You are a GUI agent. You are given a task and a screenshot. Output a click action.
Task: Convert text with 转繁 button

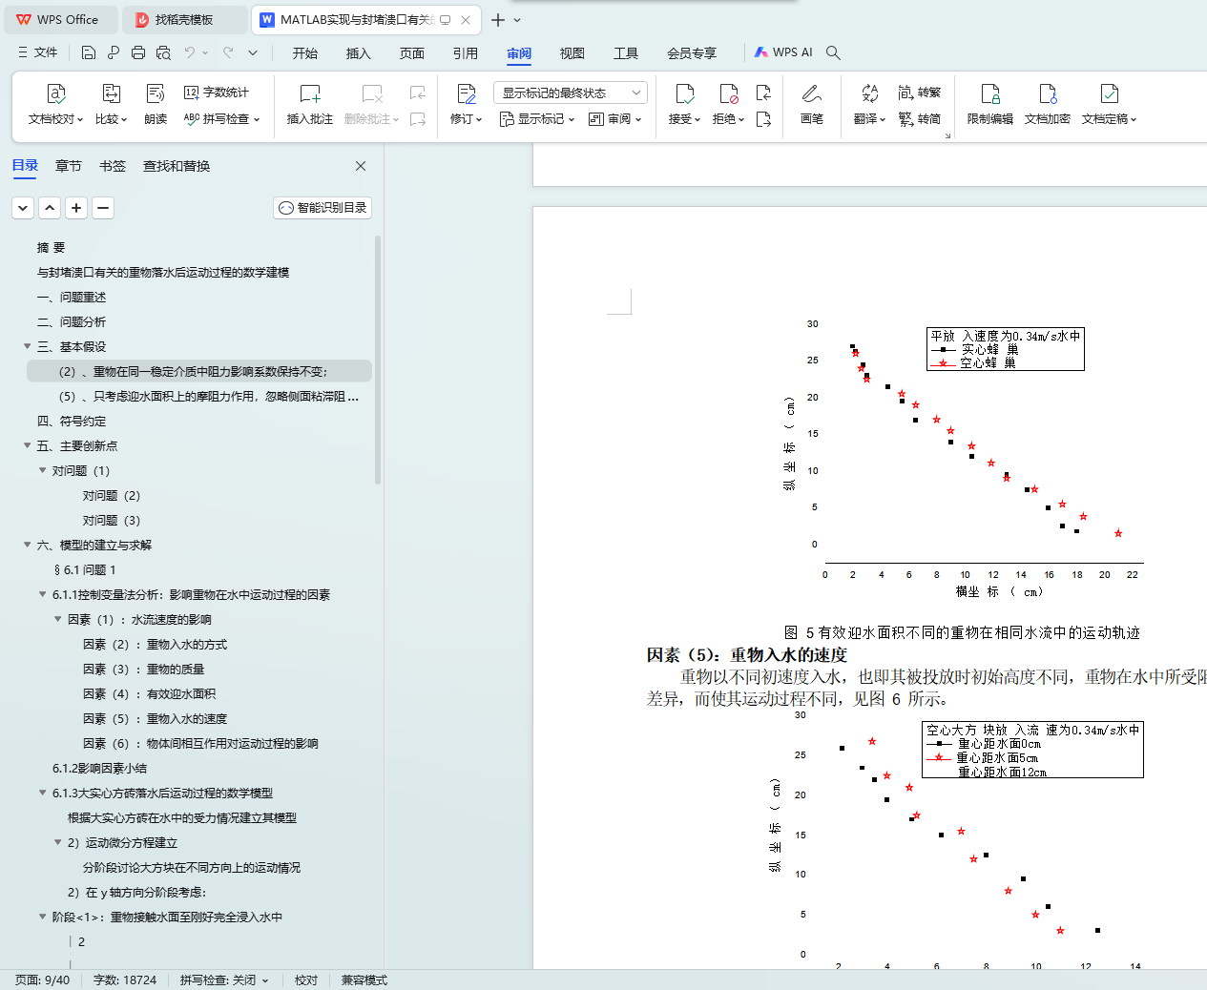(920, 93)
